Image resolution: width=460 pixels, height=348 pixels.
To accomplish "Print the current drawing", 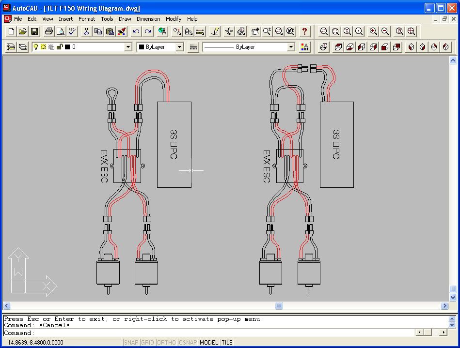I will tap(48, 31).
